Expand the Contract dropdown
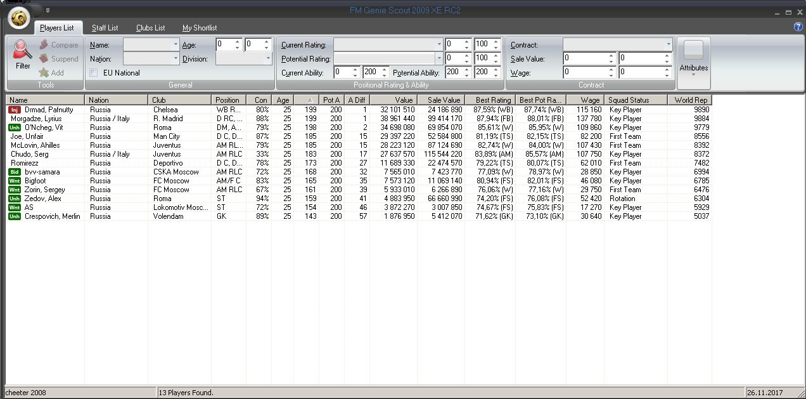This screenshot has height=399, width=806. [x=668, y=45]
